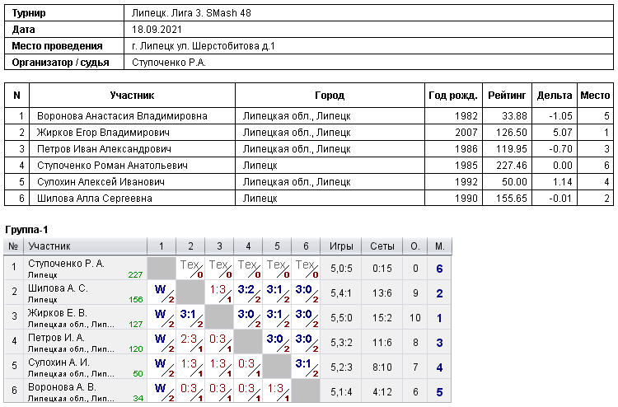Screen dimensions: 618x407
Task: Click tournament name 'Липецк. Лига 3. SMash 48'
Action: 191,13
